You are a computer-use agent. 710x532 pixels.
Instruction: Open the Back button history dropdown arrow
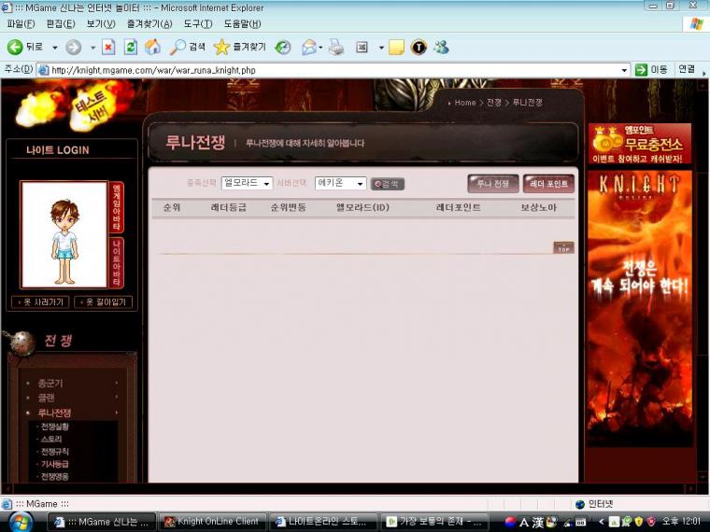coord(55,48)
